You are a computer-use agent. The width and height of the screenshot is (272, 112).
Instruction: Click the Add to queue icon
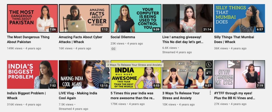click(x=209, y=72)
